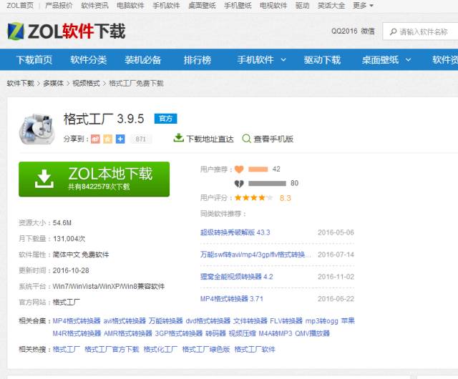Click 格式工厂官方下载 in 相关热搜
This screenshot has height=379, width=458.
pos(112,349)
